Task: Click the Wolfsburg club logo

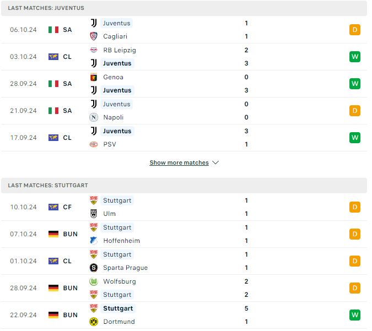Action: [x=94, y=281]
